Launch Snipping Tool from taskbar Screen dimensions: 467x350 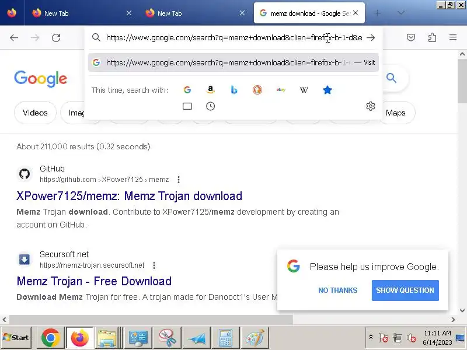(x=167, y=338)
